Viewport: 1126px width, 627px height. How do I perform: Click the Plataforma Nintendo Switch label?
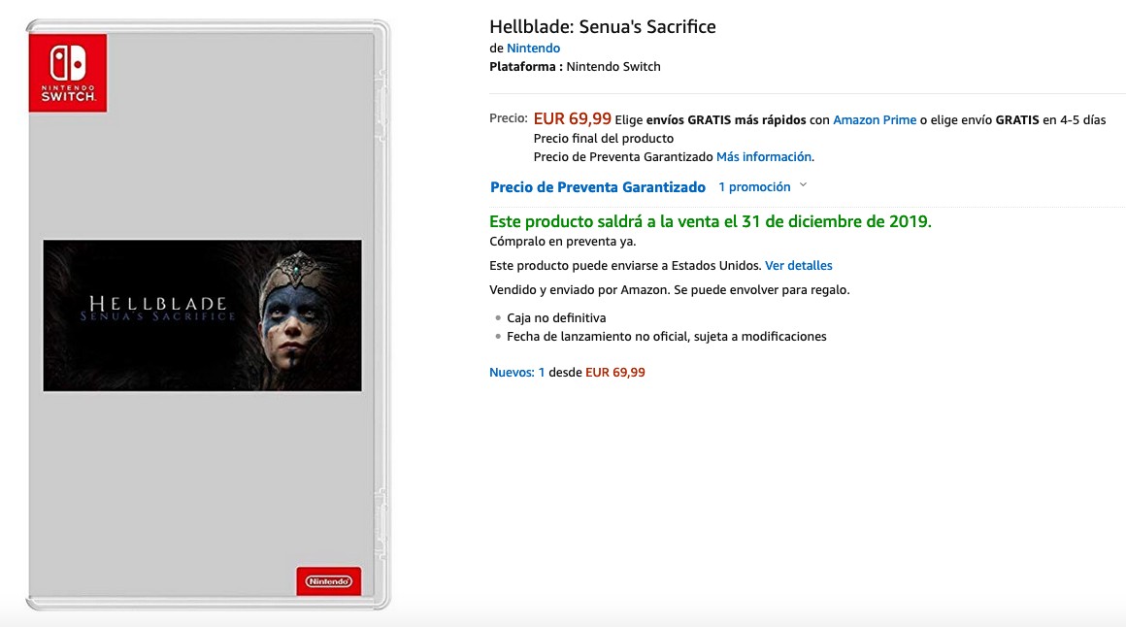(576, 67)
